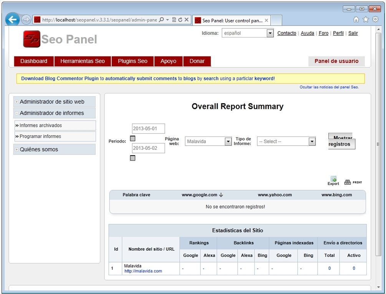
Task: Open Herramientas Seo menu tab
Action: click(x=83, y=61)
